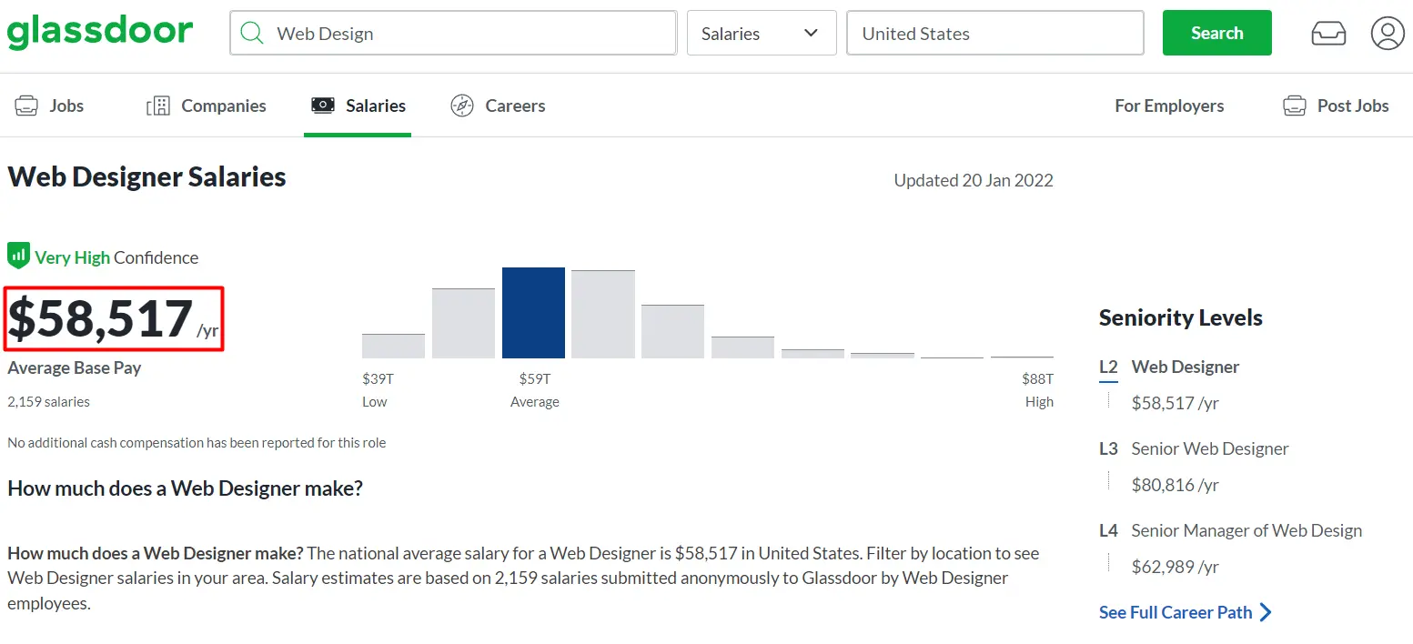Follow the See Full Career Path link
This screenshot has height=644, width=1413.
tap(1175, 611)
